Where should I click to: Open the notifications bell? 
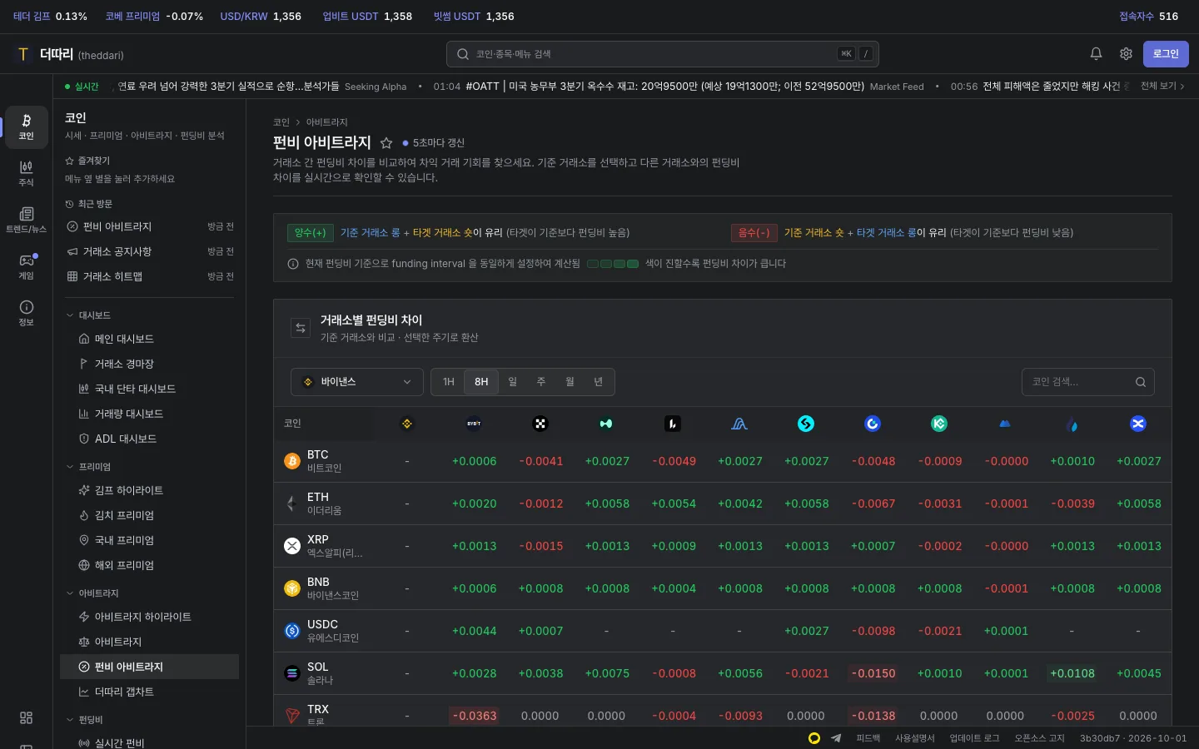[1096, 54]
